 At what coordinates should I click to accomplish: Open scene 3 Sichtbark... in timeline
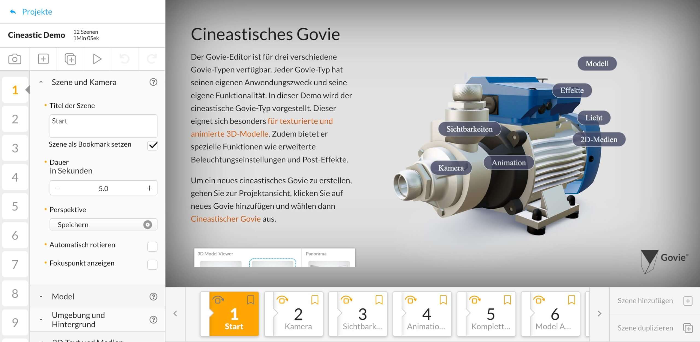358,314
